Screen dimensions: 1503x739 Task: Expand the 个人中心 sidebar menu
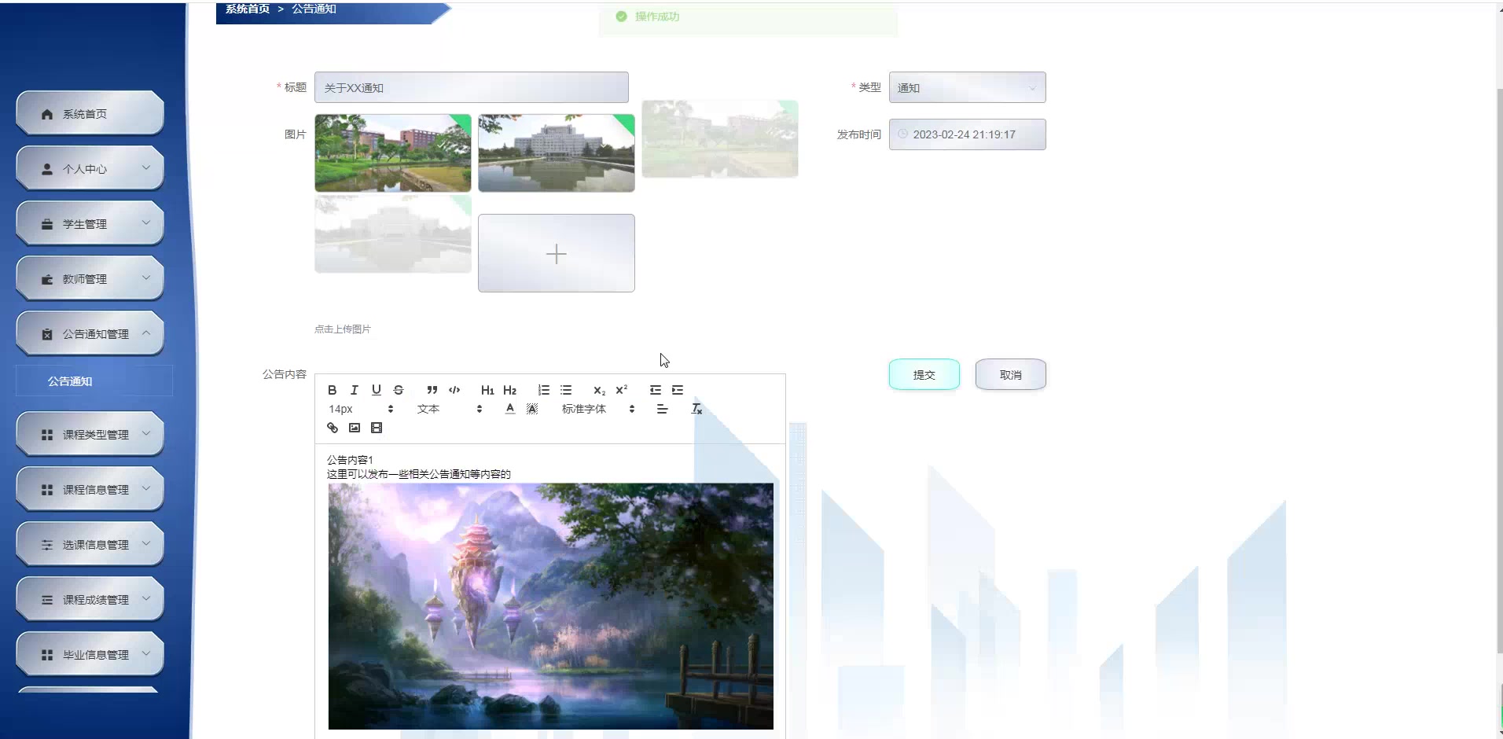point(90,169)
